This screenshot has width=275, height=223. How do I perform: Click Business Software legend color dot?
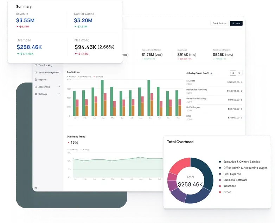tap(220, 180)
